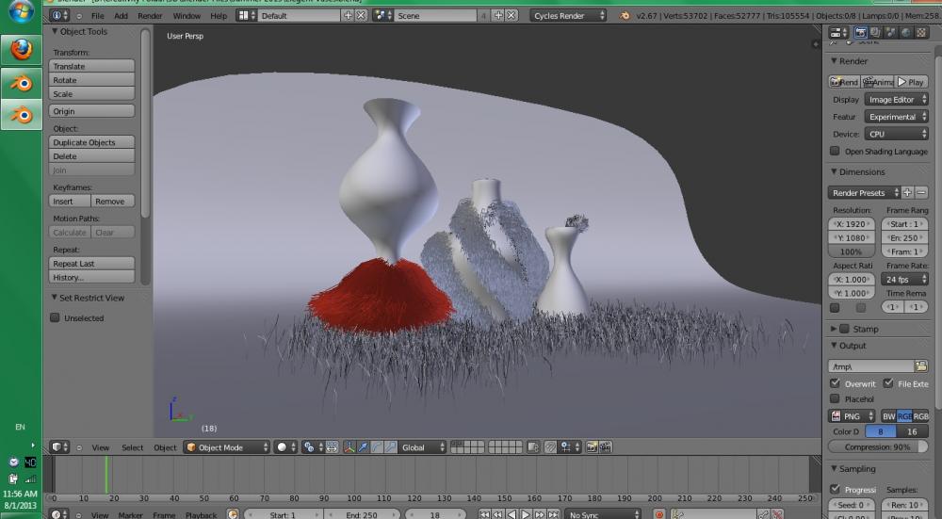This screenshot has height=519, width=942.
Task: Click the info editor type icon
Action: [60, 16]
